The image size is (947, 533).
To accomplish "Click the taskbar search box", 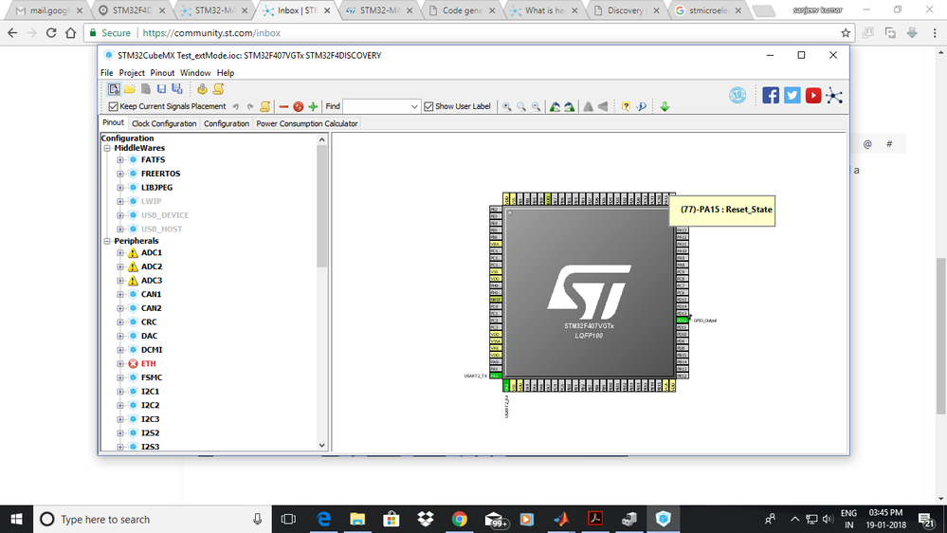I will 153,519.
